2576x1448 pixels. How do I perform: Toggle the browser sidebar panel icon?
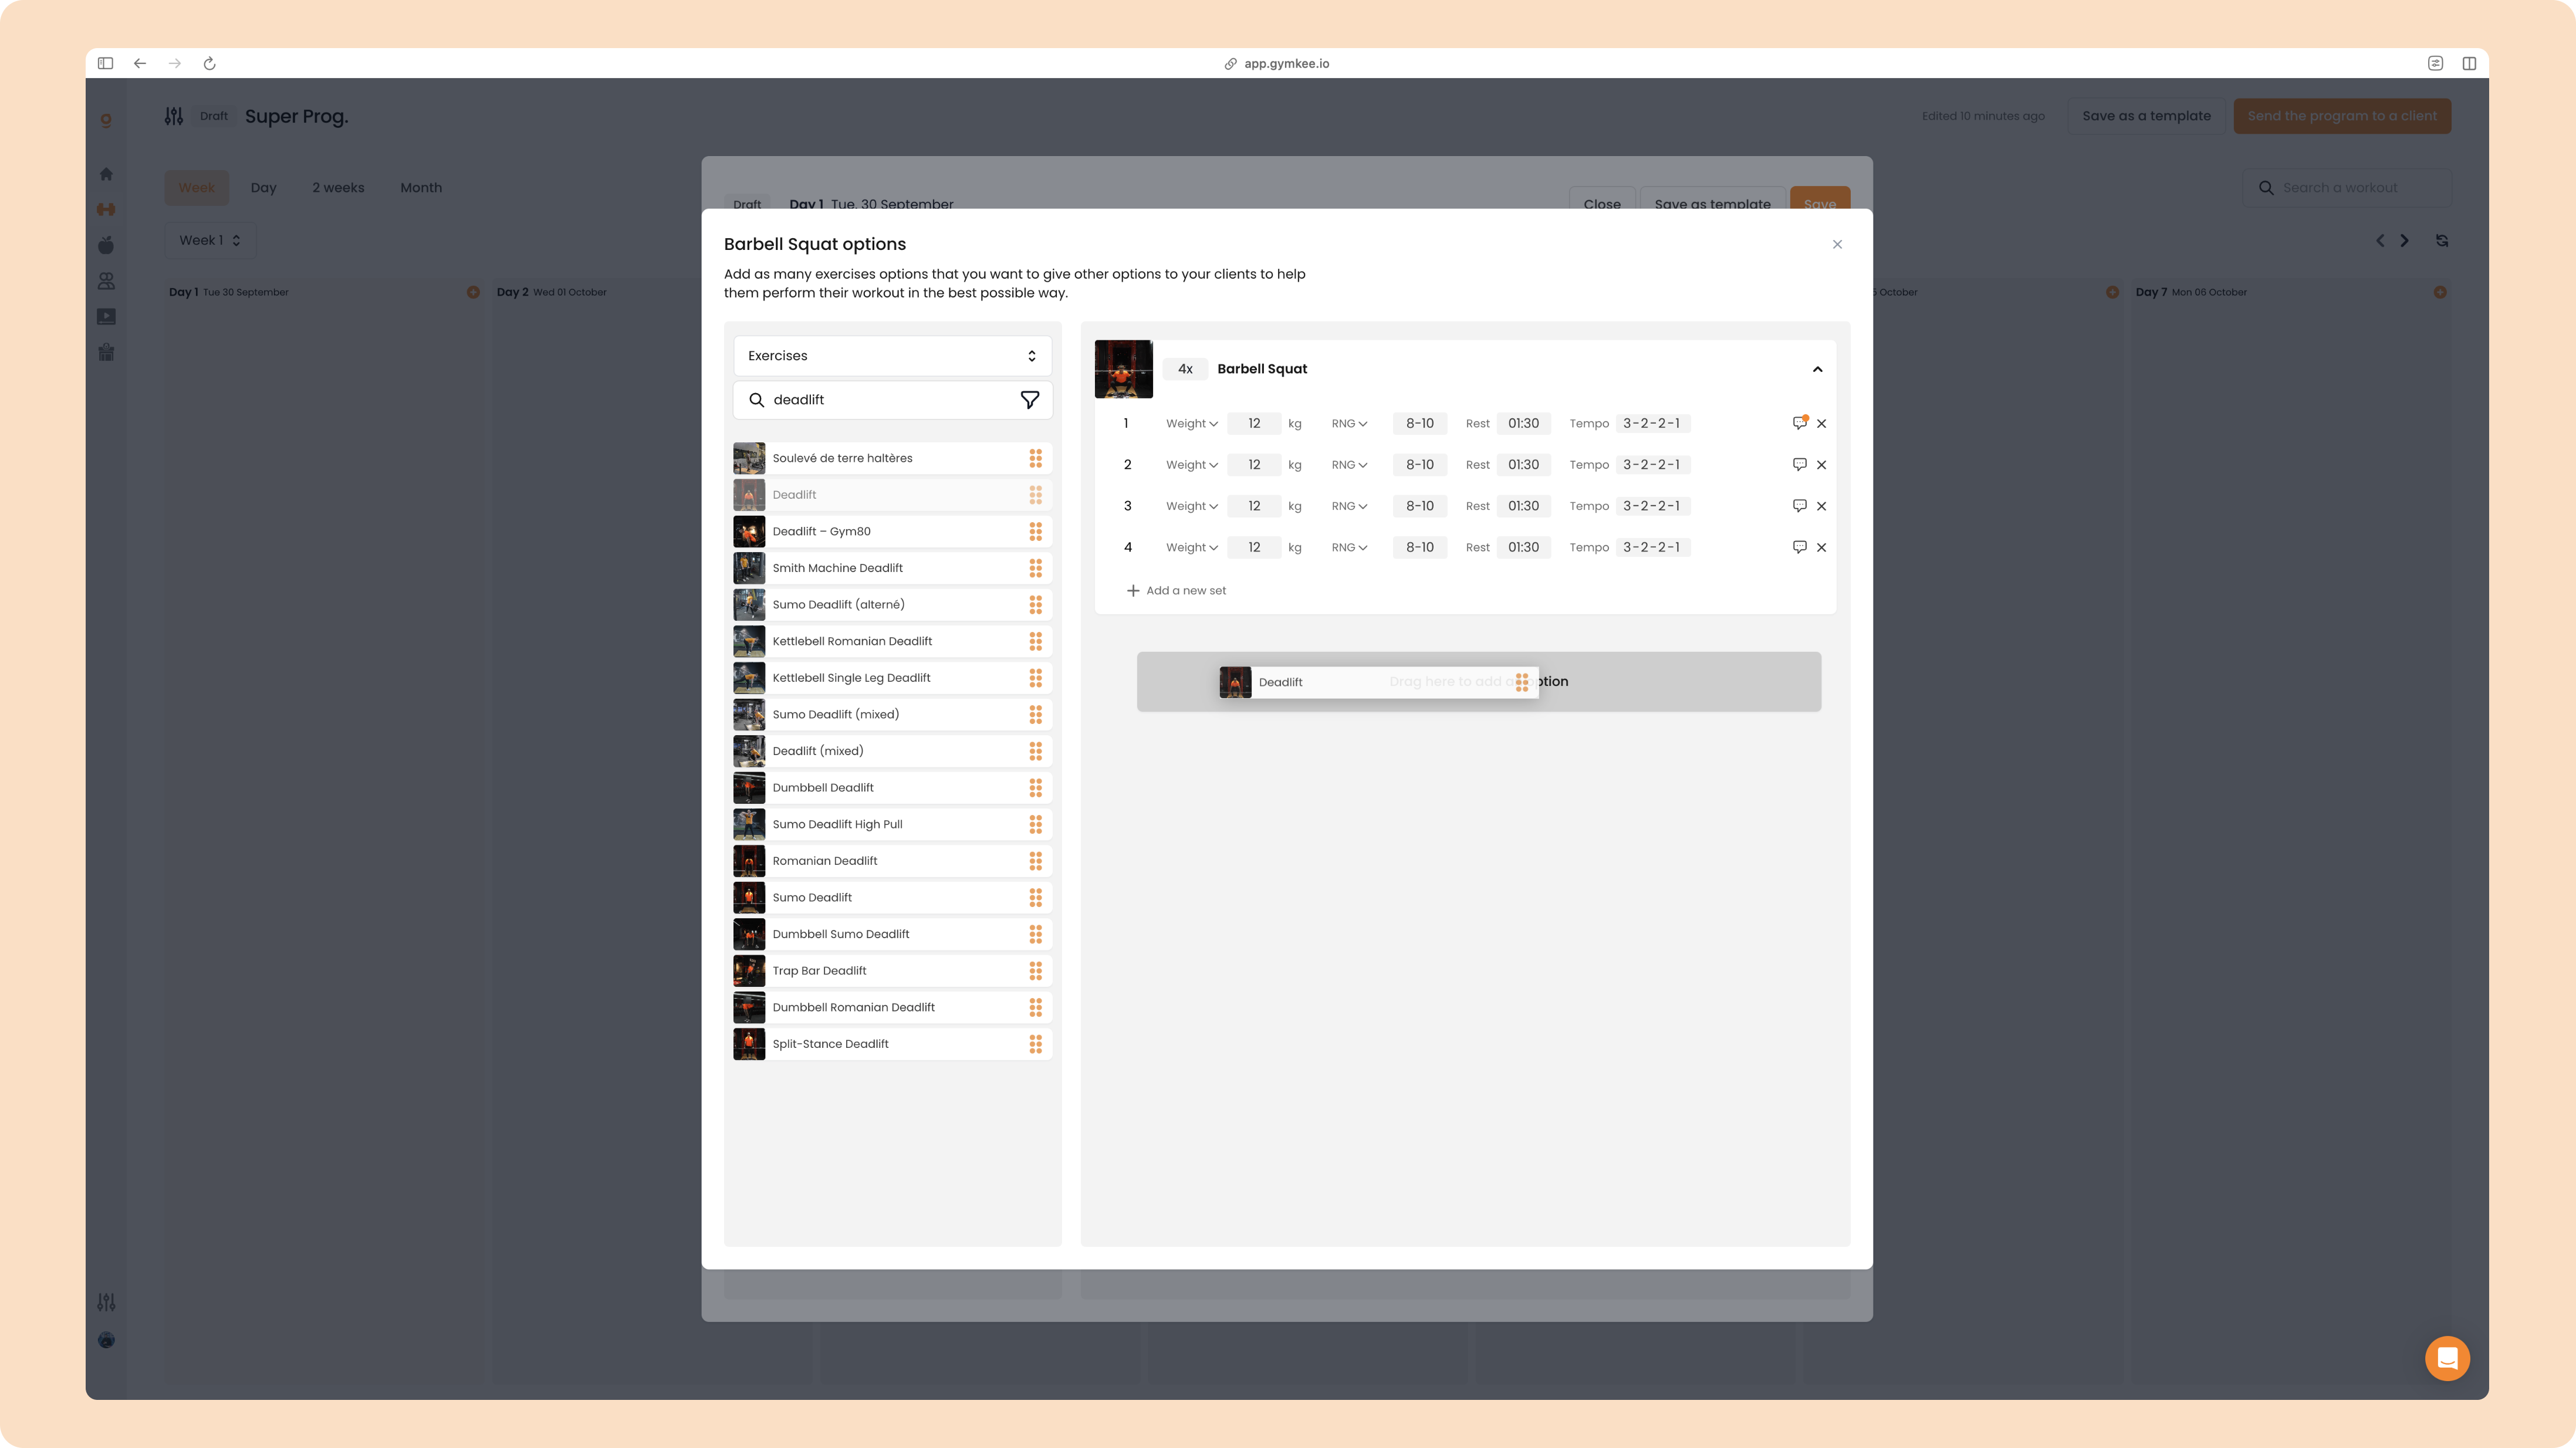coord(105,63)
